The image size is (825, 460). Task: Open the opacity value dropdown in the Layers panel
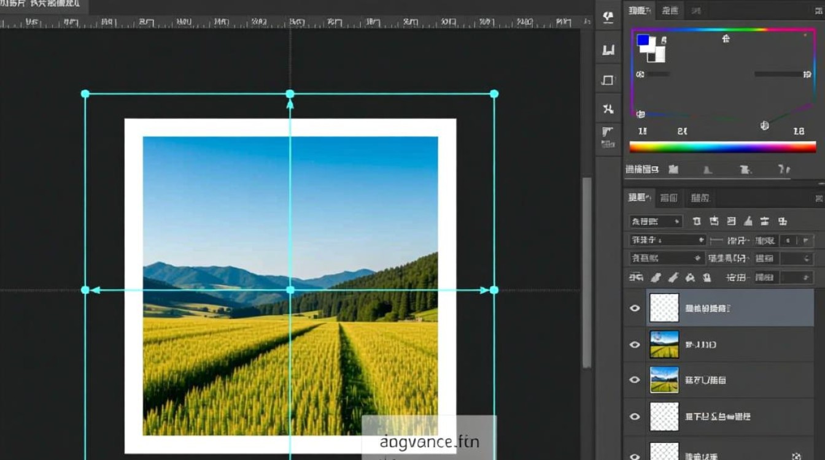click(x=799, y=240)
